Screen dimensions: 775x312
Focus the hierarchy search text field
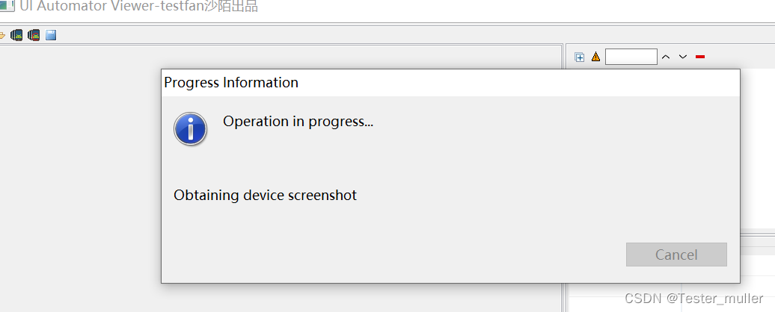[x=631, y=57]
